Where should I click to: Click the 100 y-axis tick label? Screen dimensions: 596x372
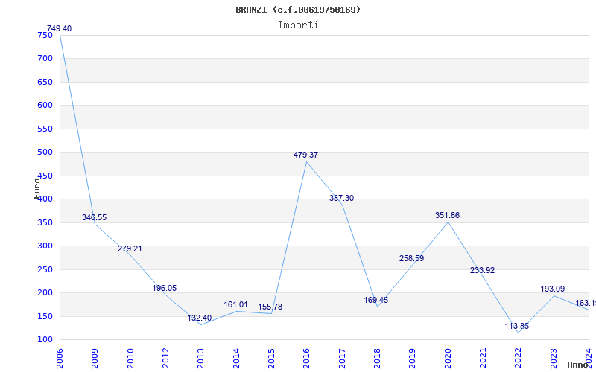(45, 340)
